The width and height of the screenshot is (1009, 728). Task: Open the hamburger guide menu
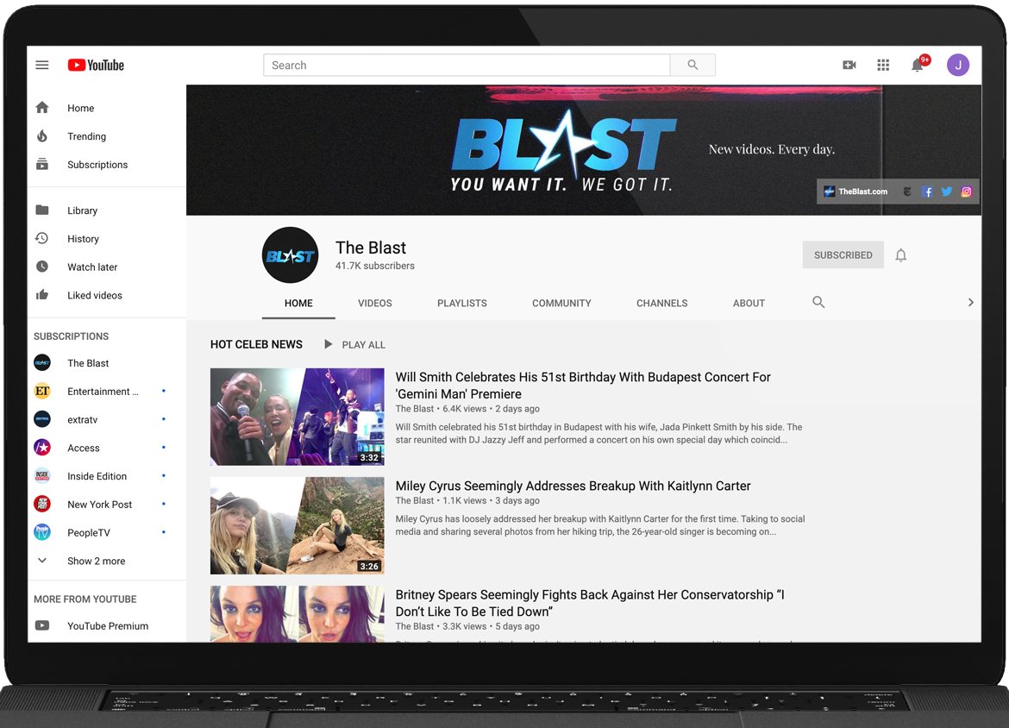[42, 65]
